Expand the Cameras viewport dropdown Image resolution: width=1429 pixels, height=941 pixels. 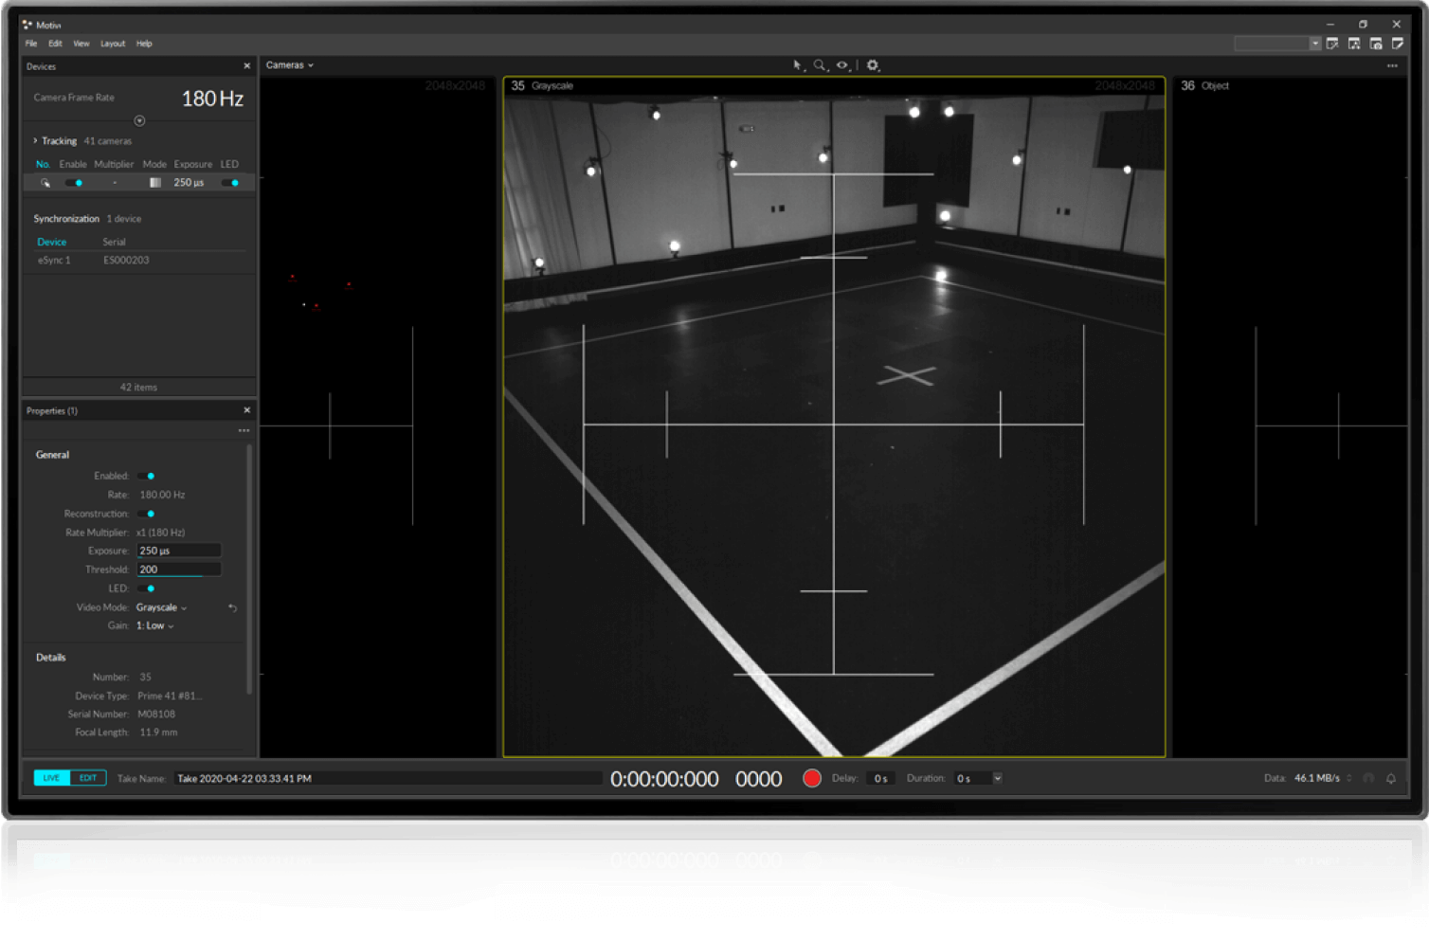pos(288,64)
